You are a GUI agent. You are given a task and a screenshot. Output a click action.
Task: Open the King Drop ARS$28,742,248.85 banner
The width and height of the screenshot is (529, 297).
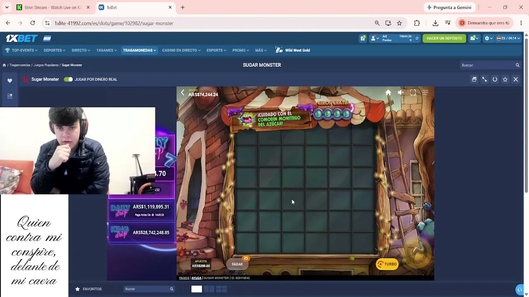(141, 233)
